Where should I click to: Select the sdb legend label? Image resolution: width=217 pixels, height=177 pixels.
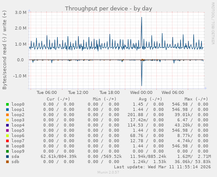[15, 162]
